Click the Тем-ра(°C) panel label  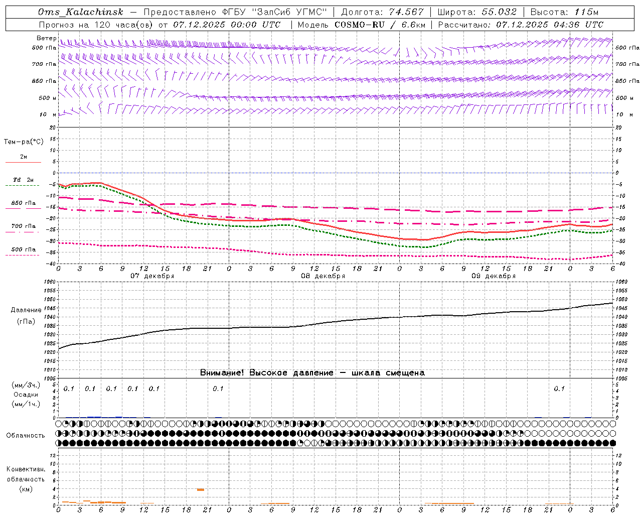click(24, 142)
